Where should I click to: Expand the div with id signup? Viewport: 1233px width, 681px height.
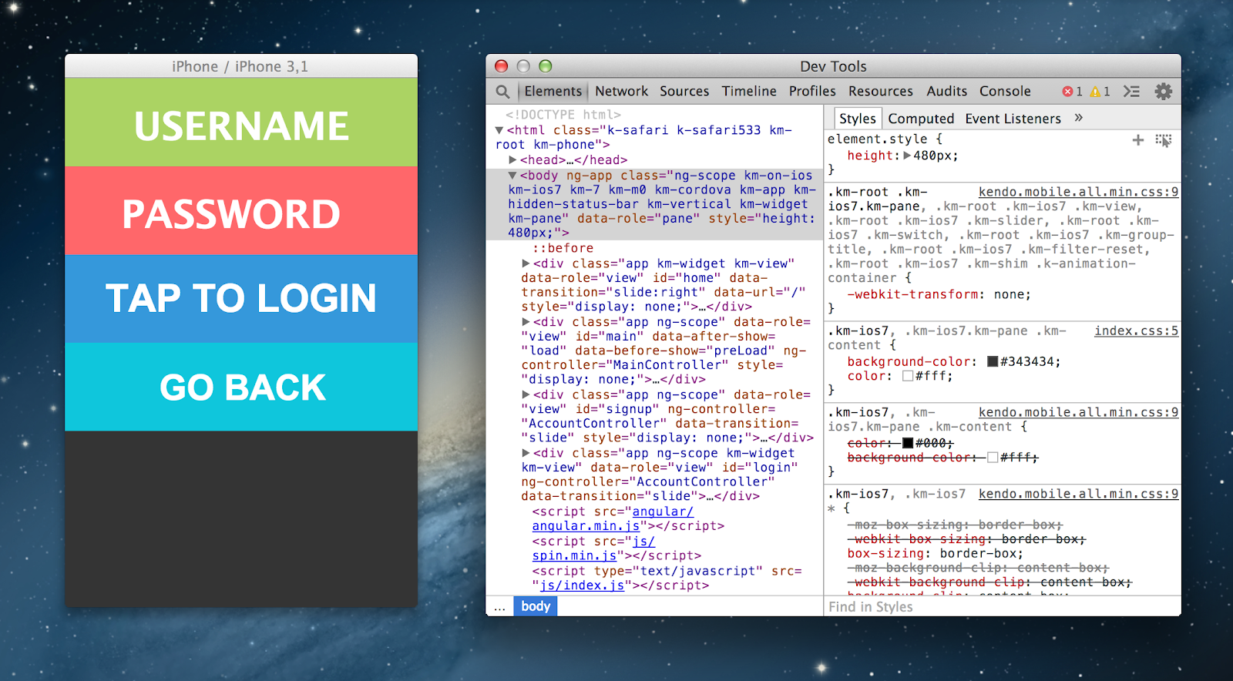(526, 394)
